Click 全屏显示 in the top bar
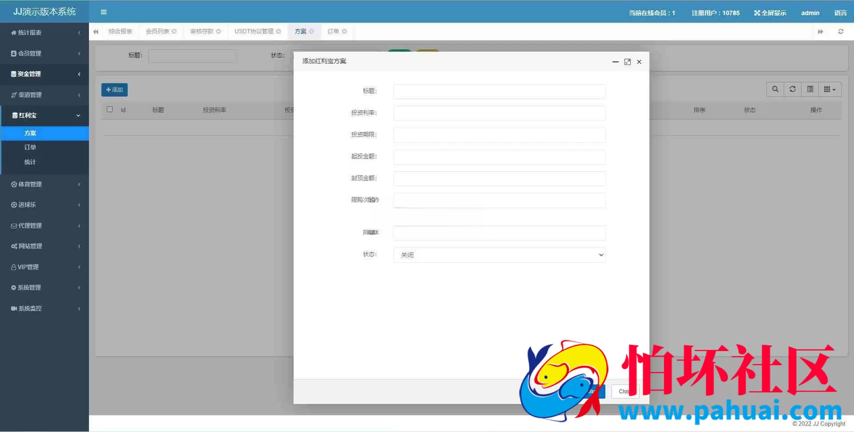The width and height of the screenshot is (854, 432). point(770,13)
